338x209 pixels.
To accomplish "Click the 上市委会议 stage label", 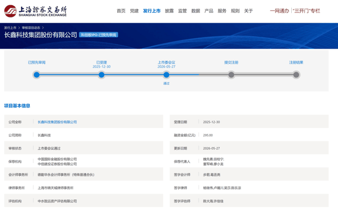I will click(166, 63).
